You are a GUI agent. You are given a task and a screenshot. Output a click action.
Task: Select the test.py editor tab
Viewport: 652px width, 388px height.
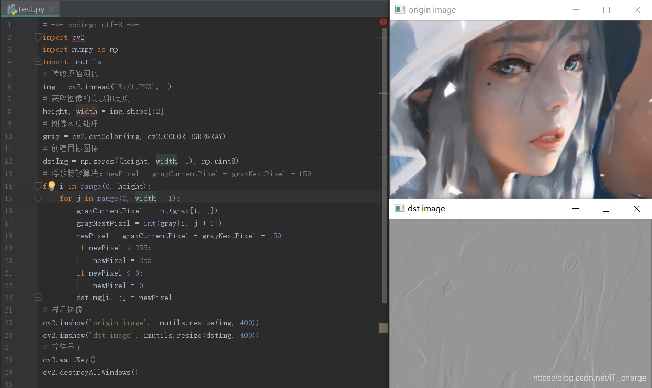tap(30, 9)
